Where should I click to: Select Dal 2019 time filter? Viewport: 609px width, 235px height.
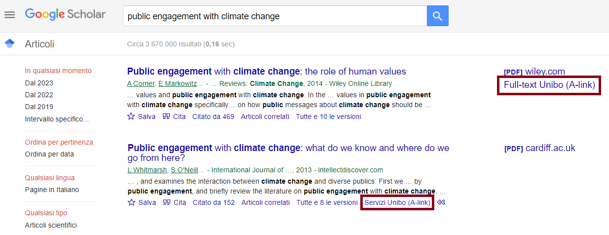click(x=39, y=107)
